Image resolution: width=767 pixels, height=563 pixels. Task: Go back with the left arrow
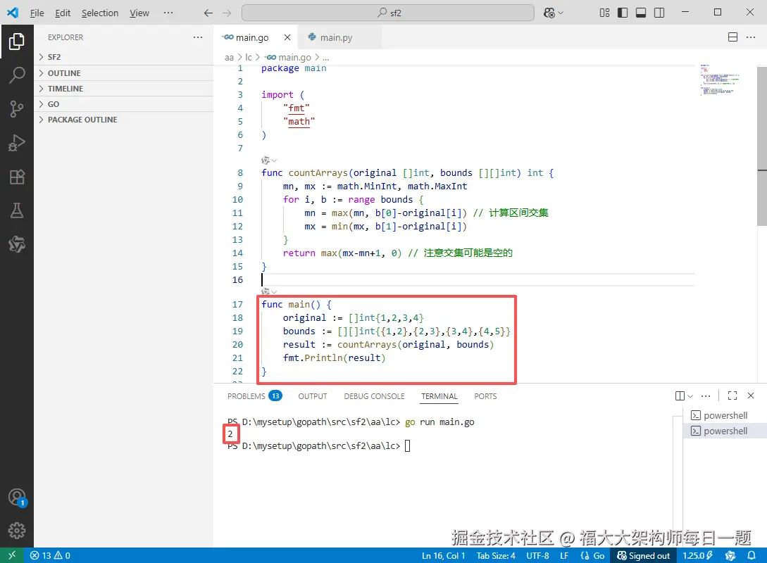tap(208, 13)
